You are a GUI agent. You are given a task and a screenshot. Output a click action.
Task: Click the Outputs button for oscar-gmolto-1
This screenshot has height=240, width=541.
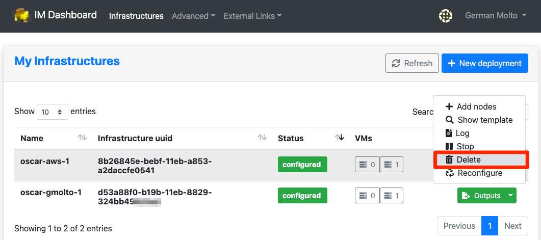tap(480, 196)
